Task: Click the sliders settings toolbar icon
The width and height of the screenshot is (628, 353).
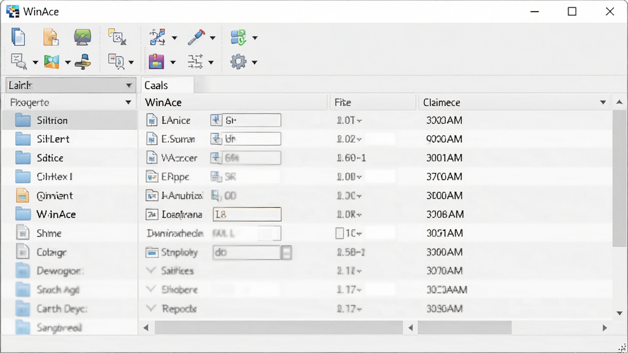Action: pyautogui.click(x=195, y=62)
